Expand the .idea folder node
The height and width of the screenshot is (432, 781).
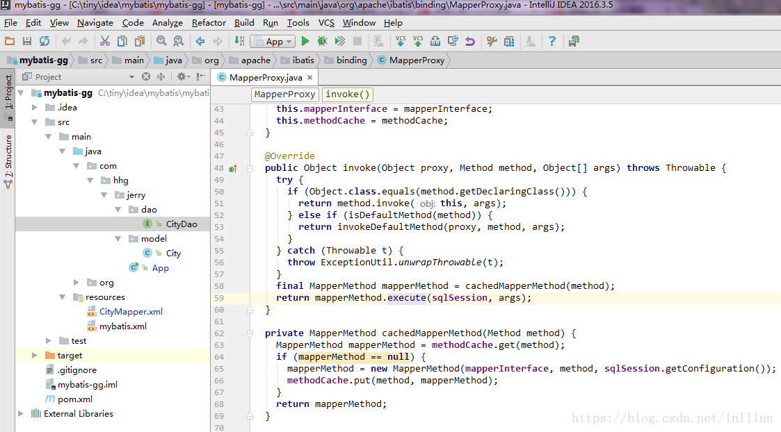(34, 107)
